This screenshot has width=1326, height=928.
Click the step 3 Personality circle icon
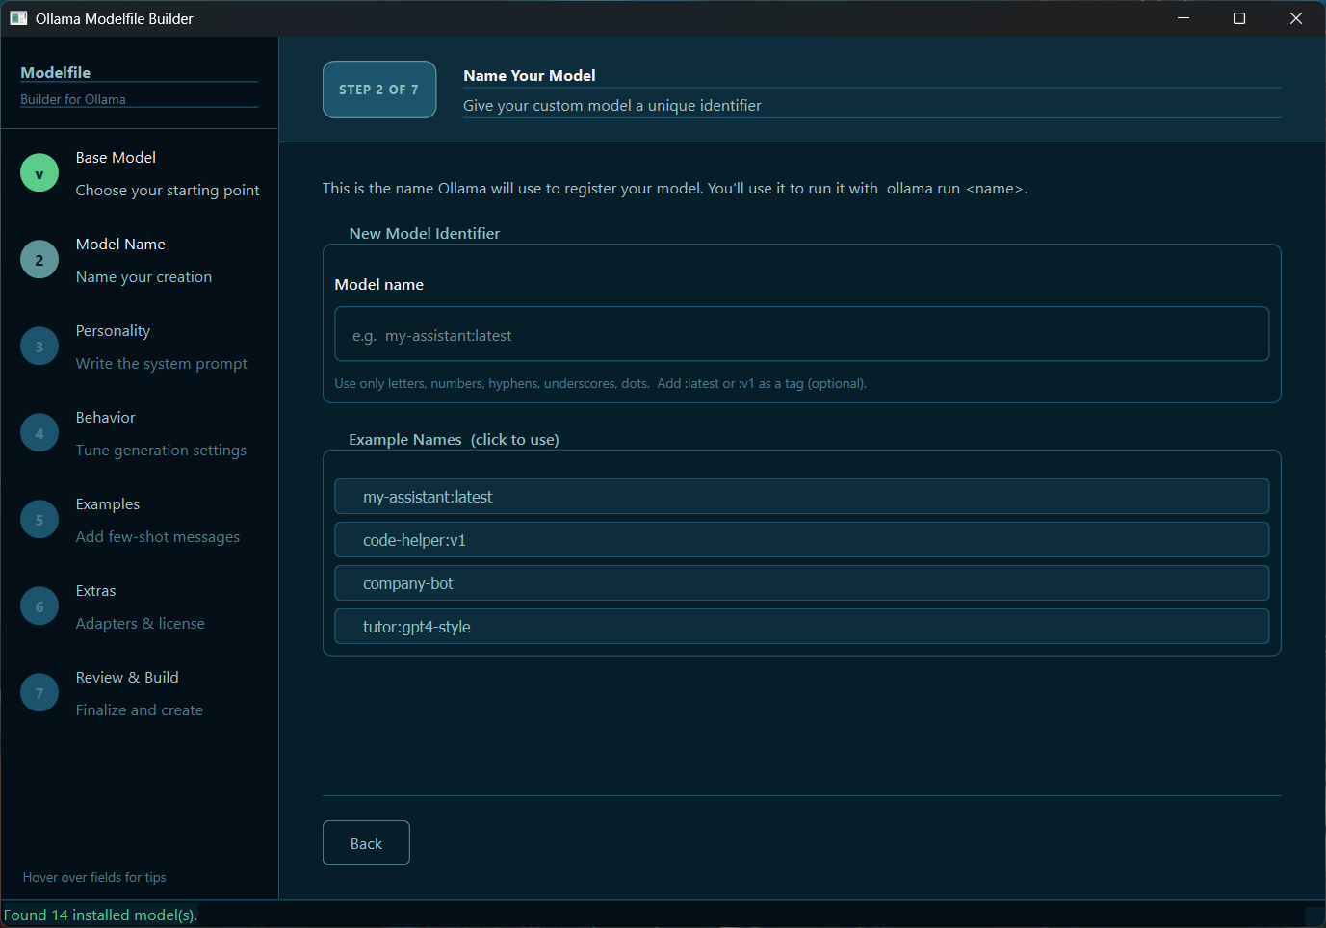39,347
